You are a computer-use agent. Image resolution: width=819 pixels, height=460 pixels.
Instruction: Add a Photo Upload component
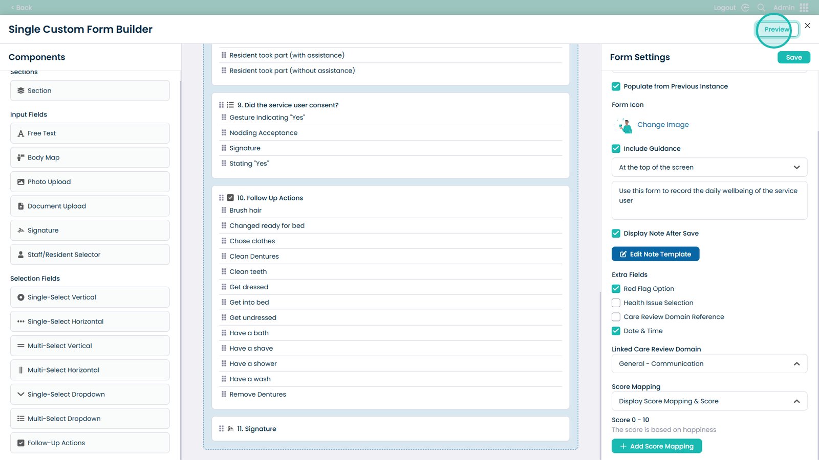pyautogui.click(x=90, y=182)
